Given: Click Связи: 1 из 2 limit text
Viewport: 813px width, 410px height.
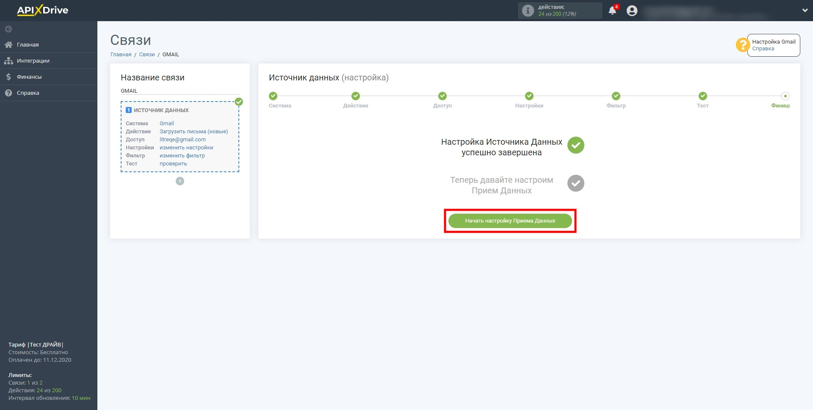Looking at the screenshot, I should (x=25, y=383).
